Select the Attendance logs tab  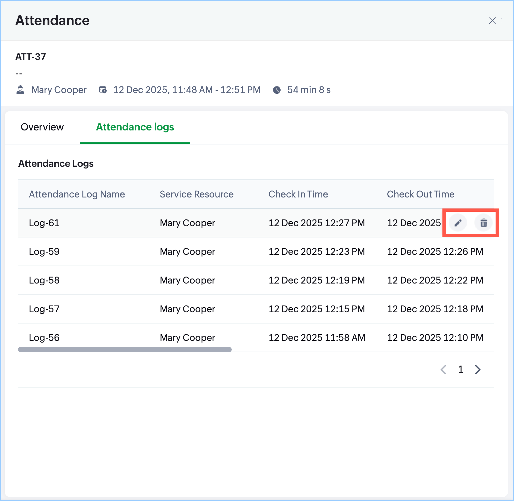(135, 127)
